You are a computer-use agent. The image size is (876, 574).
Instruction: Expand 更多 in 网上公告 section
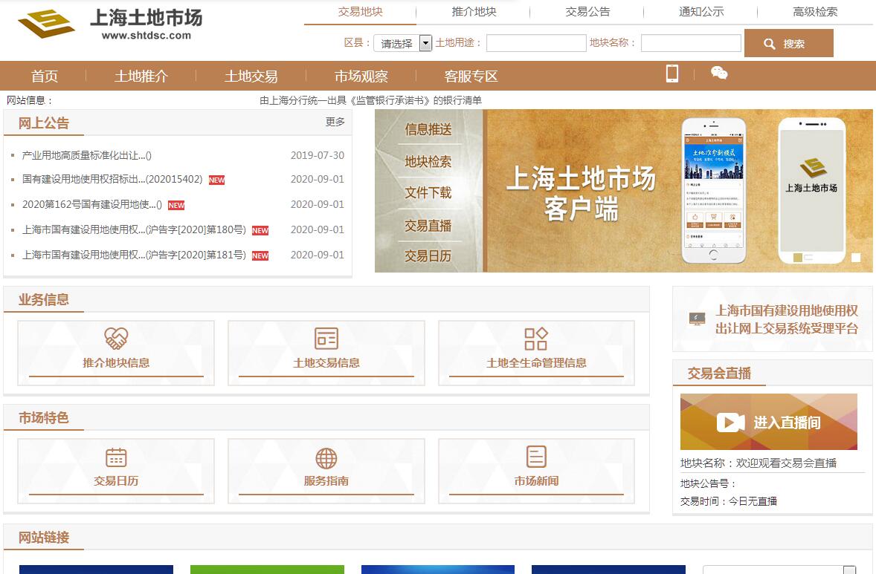[x=335, y=122]
